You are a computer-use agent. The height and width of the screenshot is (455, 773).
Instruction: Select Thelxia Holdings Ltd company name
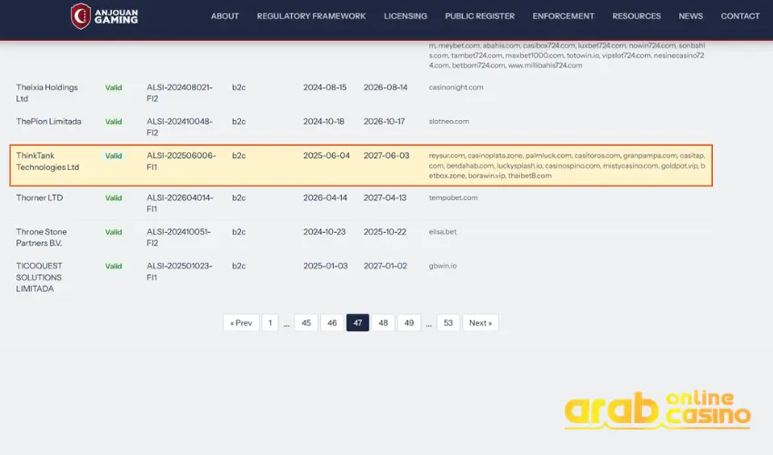[x=46, y=93]
